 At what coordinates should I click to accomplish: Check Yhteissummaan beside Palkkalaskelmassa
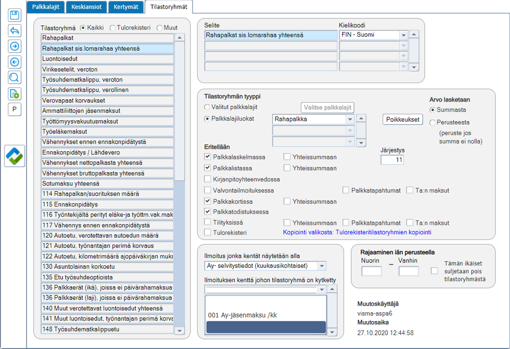click(x=286, y=157)
